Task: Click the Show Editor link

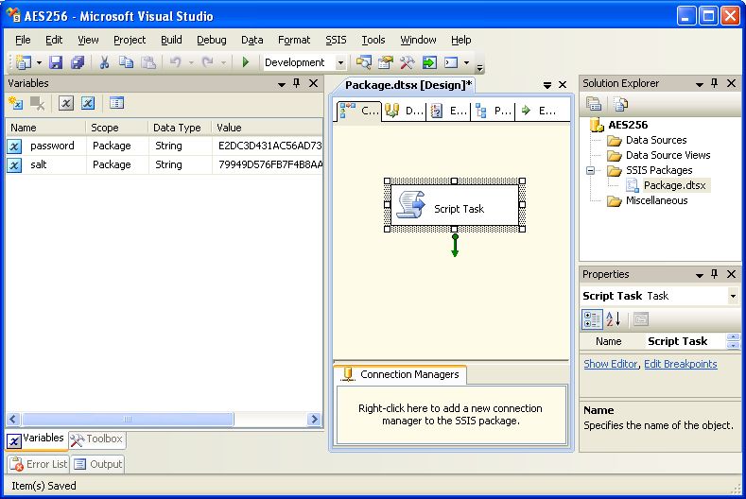Action: (x=611, y=364)
